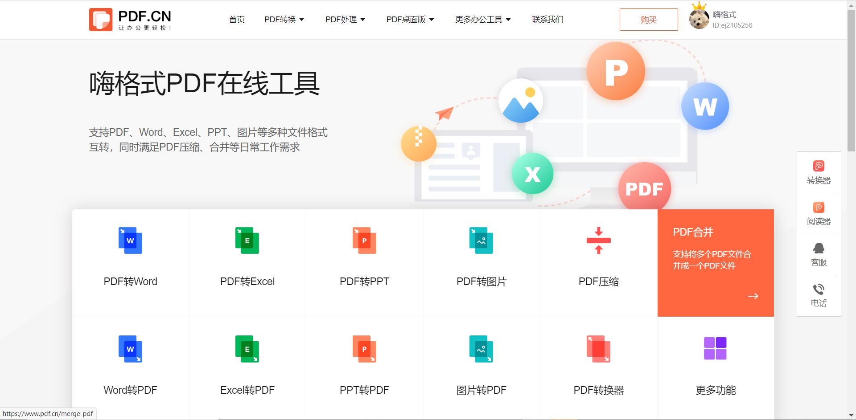856x420 pixels.
Task: Click the 嗨格式PDF在线工具 headline
Action: (x=204, y=83)
